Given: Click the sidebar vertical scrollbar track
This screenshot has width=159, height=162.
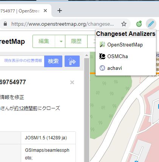Looking at the screenshot, I should click(86, 110).
